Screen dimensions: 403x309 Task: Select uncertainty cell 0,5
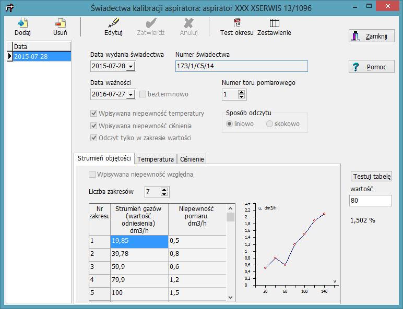[197, 241]
